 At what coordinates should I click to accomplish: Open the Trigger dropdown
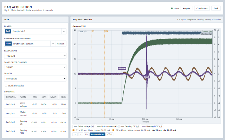click(x=35, y=78)
